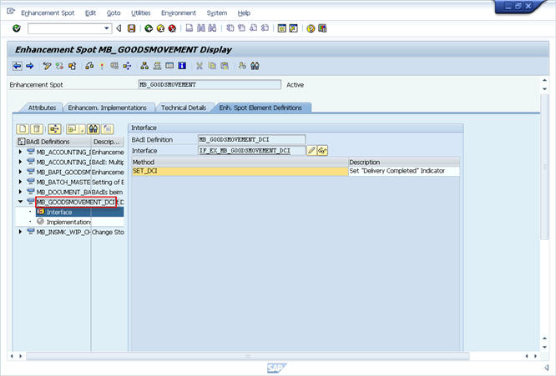Click the red Cancel icon in toolbar
This screenshot has height=376, width=556.
pyautogui.click(x=172, y=28)
